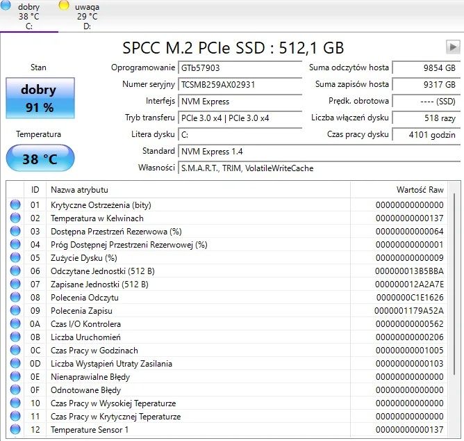Switch to the D: drive tab marked uwaga
The height and width of the screenshot is (441, 464).
[x=87, y=16]
